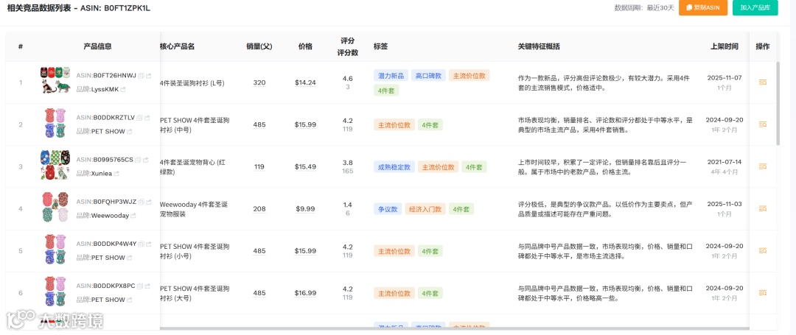Click the listing date 2025-11-03

725,204
